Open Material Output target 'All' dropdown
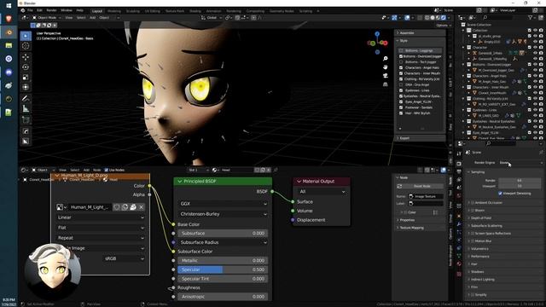 (x=322, y=191)
